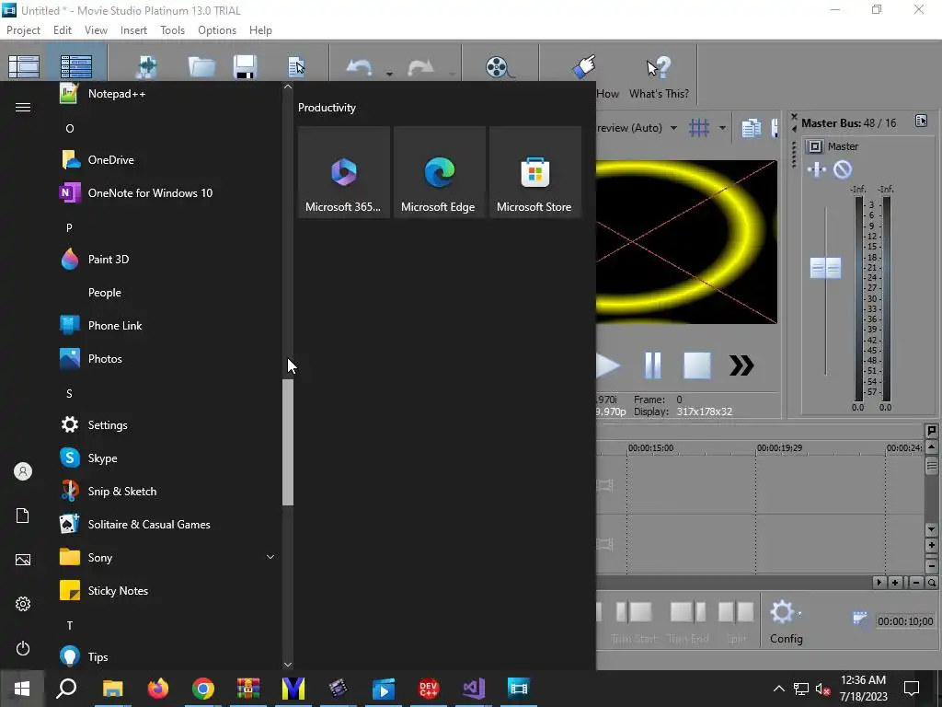Screen dimensions: 942x707
Task: Open the Power options in Start menu
Action: click(x=23, y=648)
